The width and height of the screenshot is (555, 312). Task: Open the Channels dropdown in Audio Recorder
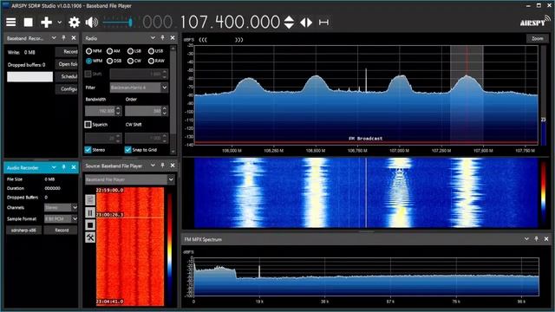click(61, 208)
